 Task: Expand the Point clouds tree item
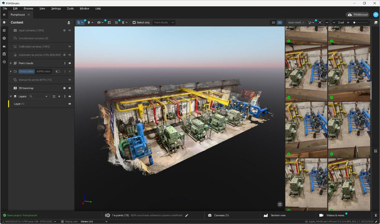coord(11,63)
